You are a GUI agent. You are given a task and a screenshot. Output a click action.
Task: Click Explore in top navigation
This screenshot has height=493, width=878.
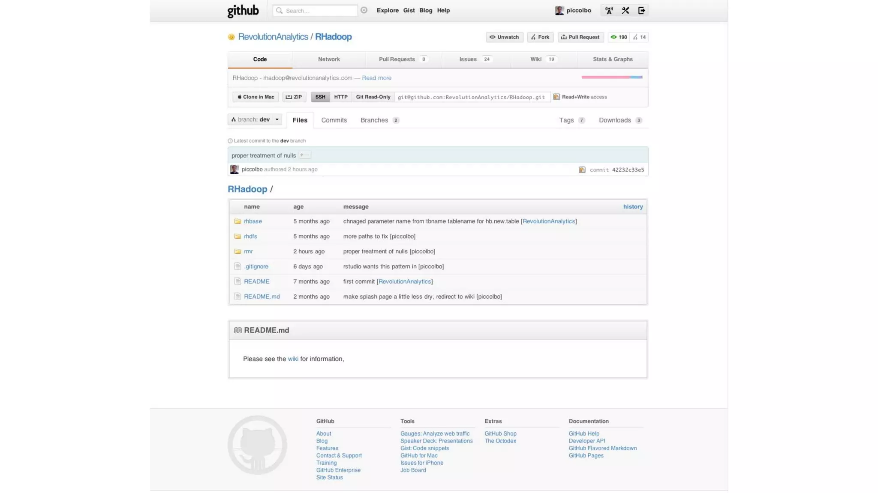pyautogui.click(x=388, y=11)
